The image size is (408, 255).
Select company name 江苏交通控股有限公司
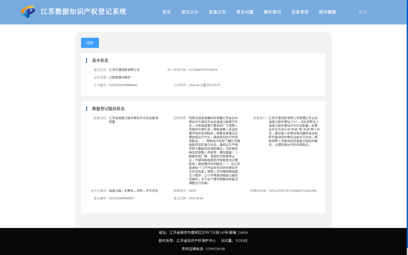(124, 70)
